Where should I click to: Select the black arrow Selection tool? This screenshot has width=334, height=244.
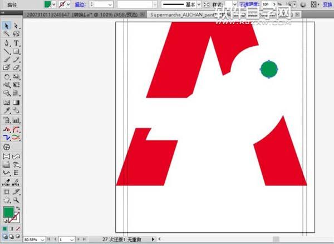tap(6, 26)
